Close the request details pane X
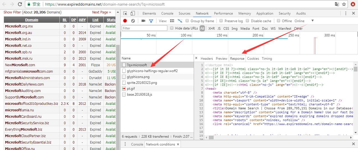358x150 pixels. pos(196,58)
